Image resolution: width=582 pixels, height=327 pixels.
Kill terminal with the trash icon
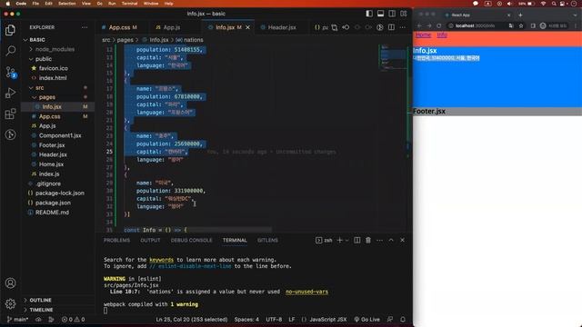point(368,240)
